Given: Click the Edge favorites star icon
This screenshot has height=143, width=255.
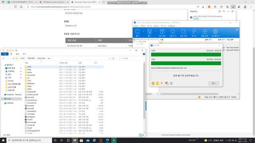Looking at the screenshot, I should pos(222,7).
